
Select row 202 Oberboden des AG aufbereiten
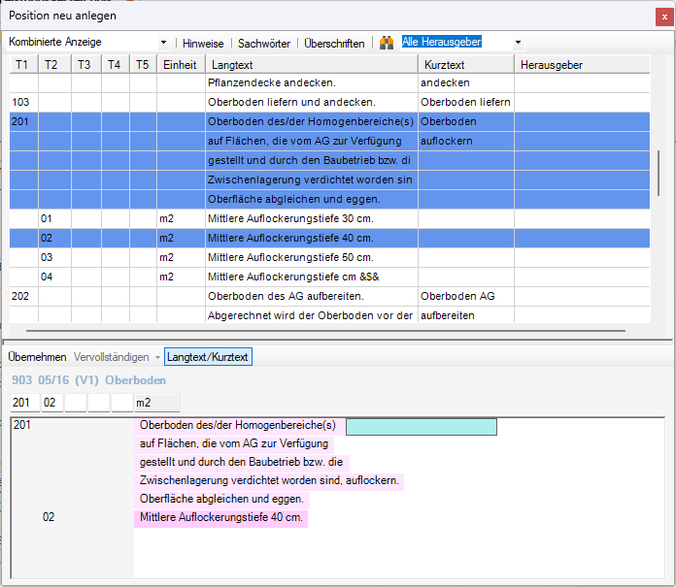[329, 296]
